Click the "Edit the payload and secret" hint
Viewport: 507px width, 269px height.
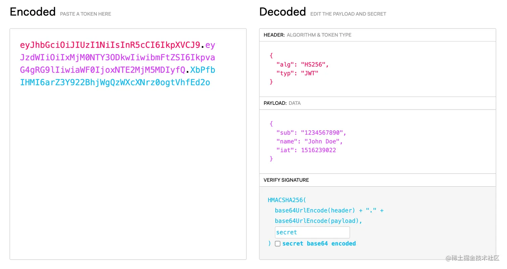point(348,14)
